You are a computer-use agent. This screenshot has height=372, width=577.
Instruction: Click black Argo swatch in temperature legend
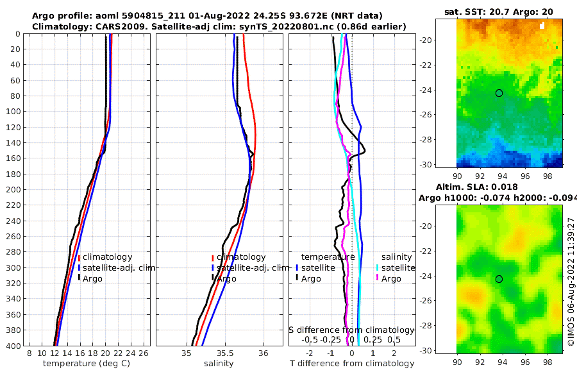(79, 278)
